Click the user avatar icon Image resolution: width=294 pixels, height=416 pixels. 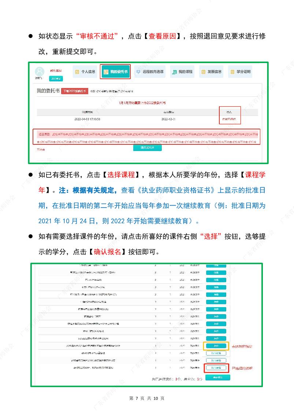[40, 71]
